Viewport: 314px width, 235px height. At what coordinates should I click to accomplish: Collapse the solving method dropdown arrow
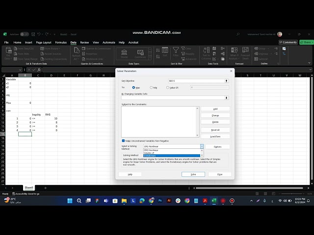point(202,146)
